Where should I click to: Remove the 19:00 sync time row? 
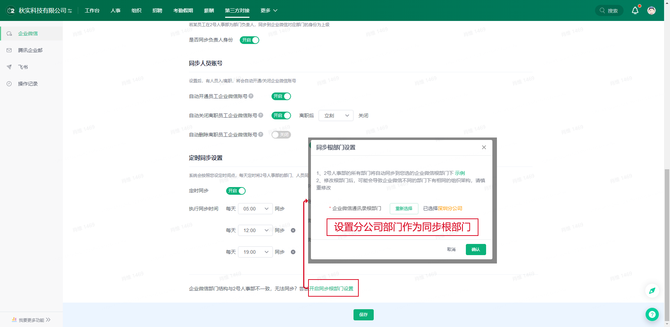coord(293,252)
